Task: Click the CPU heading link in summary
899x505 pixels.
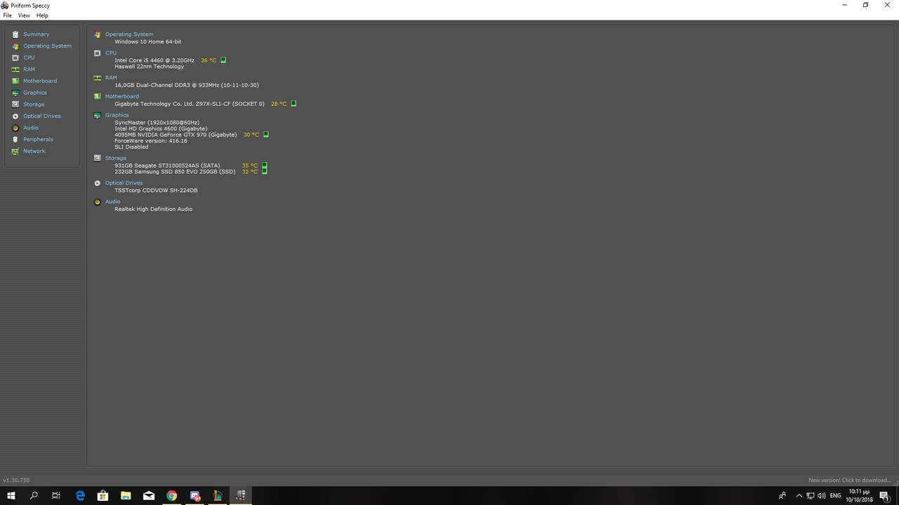Action: click(111, 53)
